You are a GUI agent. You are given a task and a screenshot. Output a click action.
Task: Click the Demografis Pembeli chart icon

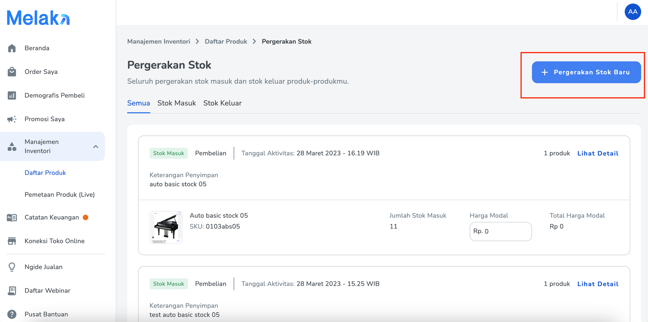pos(12,95)
